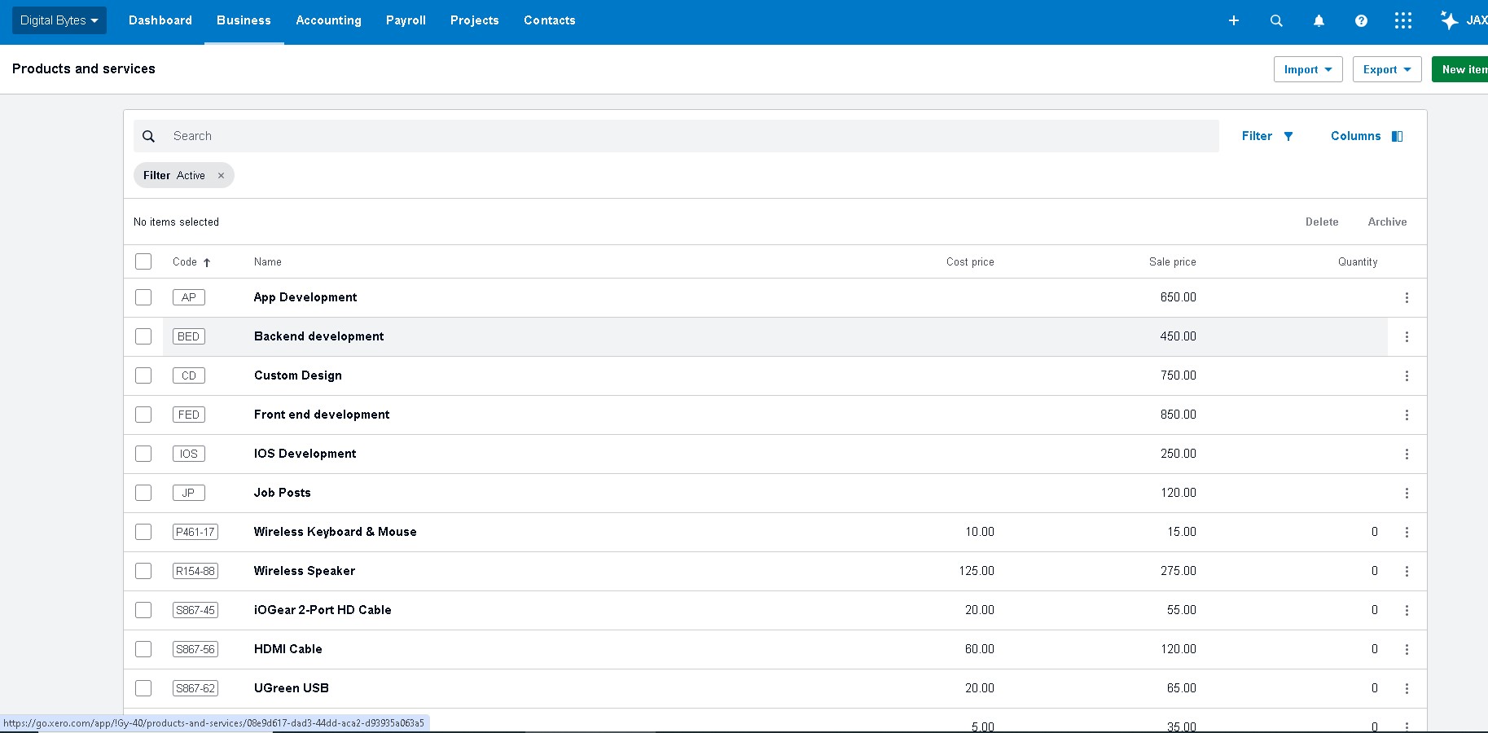Select the Wireless Speaker checkbox
The image size is (1488, 733).
pos(143,571)
